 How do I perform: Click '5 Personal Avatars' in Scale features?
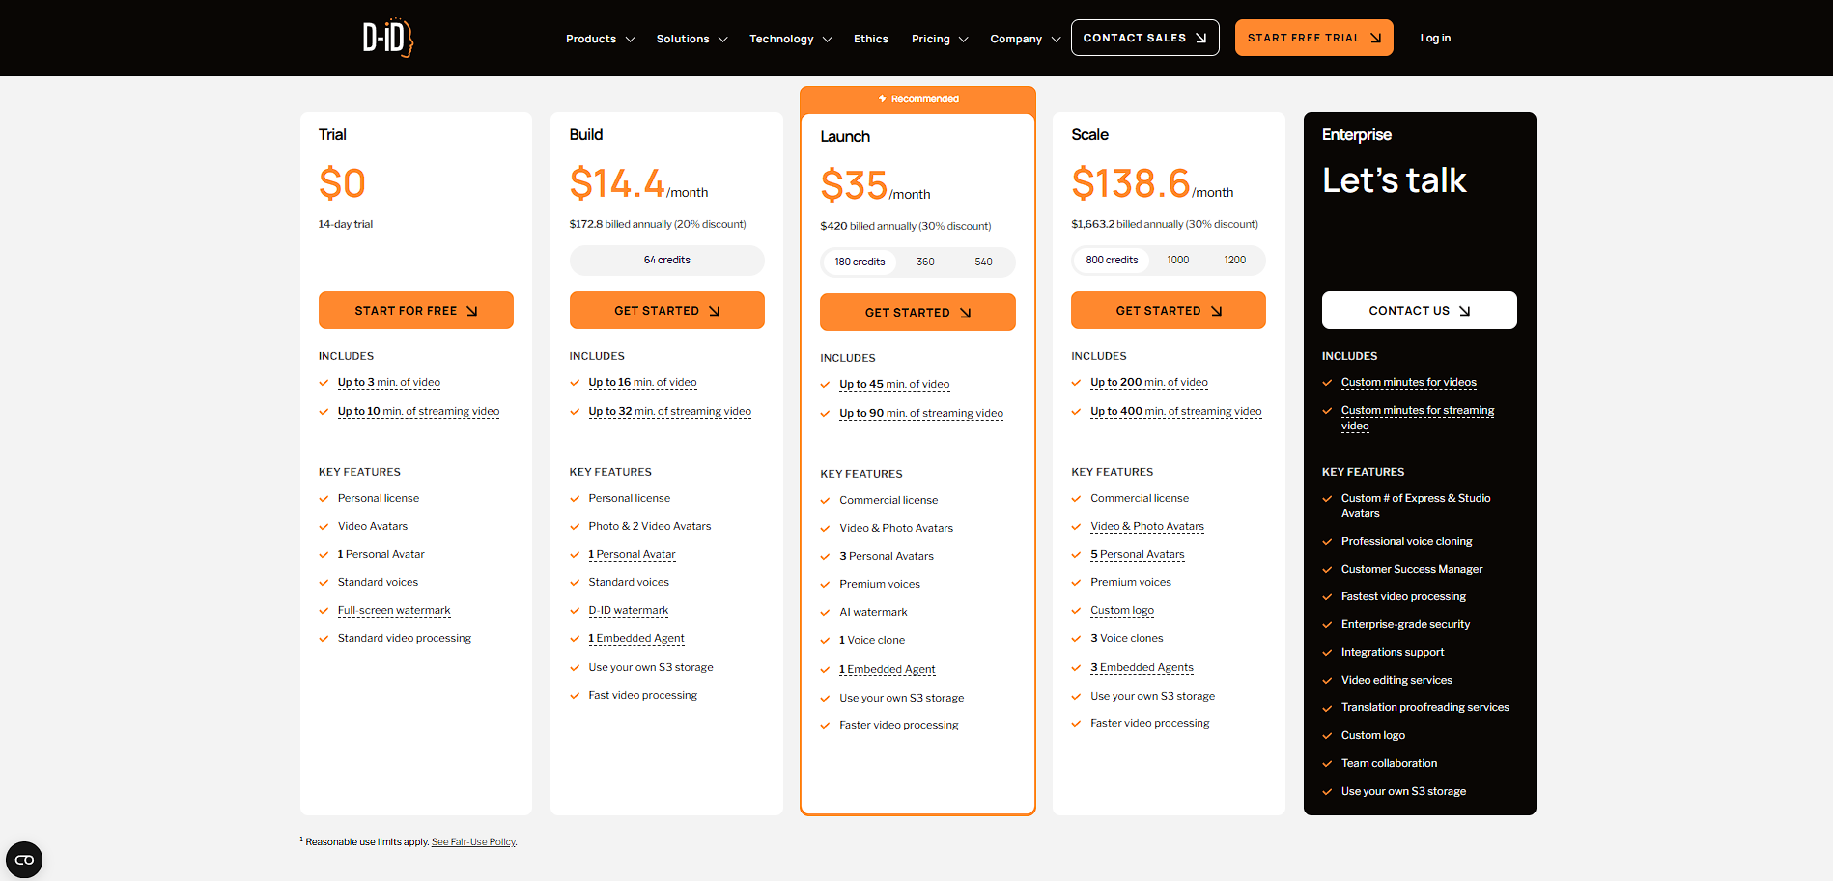(1137, 554)
